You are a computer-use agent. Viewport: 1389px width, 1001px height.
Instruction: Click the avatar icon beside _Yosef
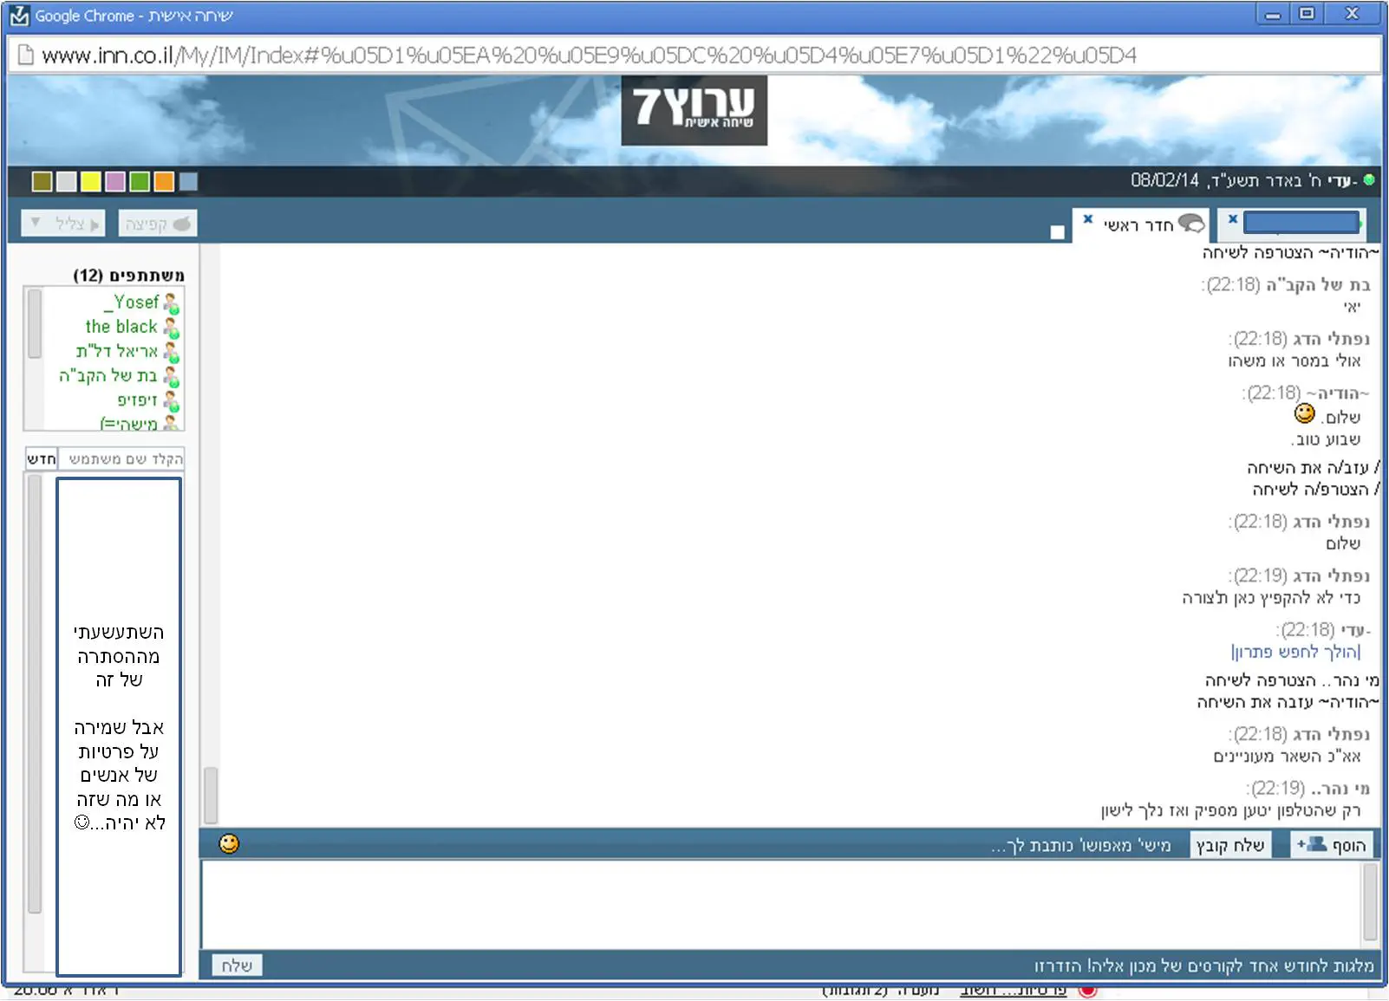coord(172,303)
